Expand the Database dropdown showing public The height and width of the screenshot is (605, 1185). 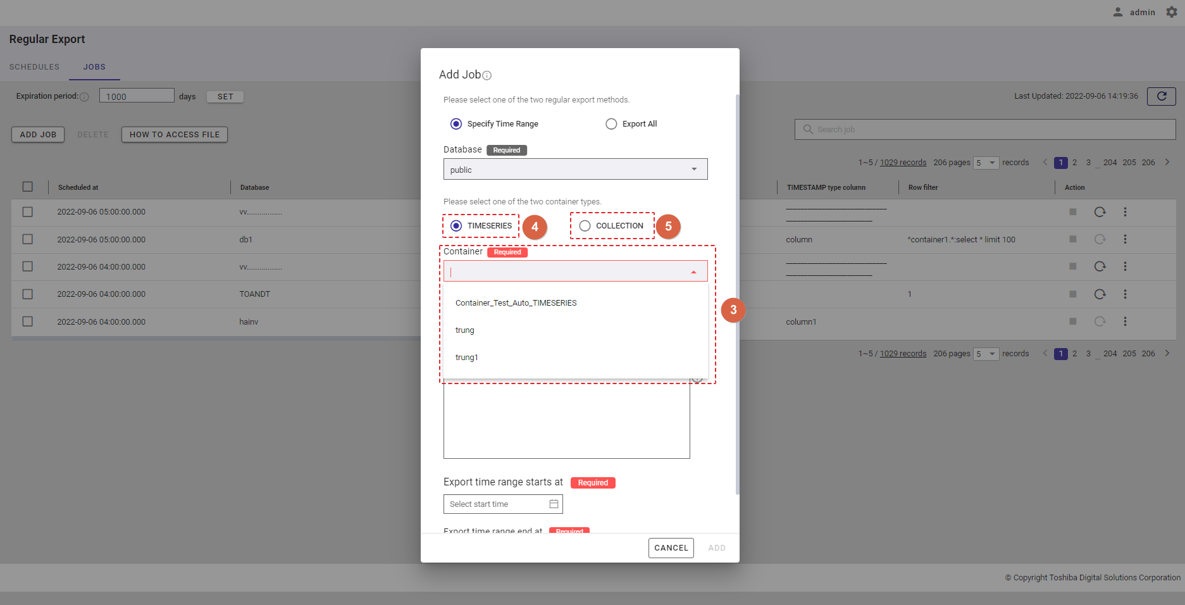694,169
